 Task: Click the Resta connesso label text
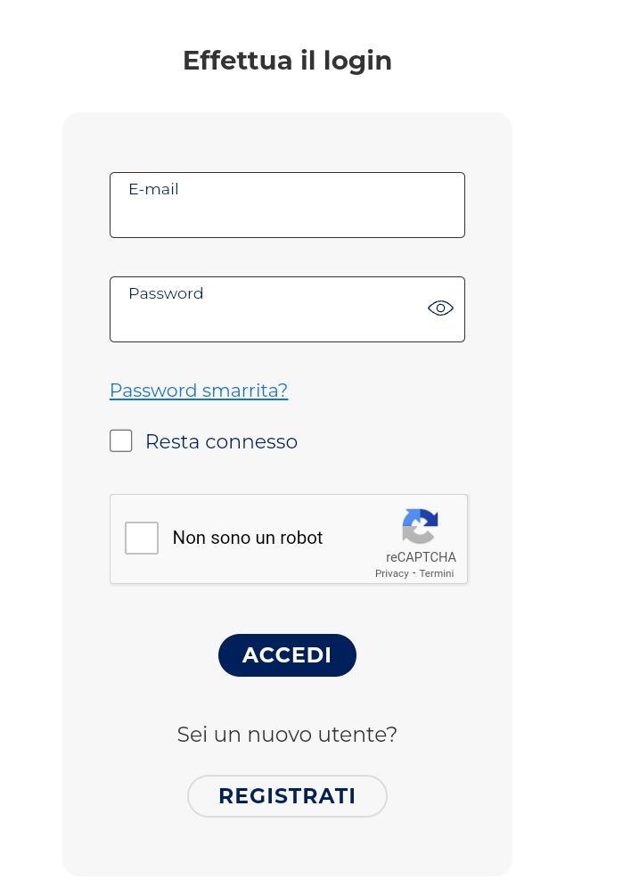pos(221,442)
